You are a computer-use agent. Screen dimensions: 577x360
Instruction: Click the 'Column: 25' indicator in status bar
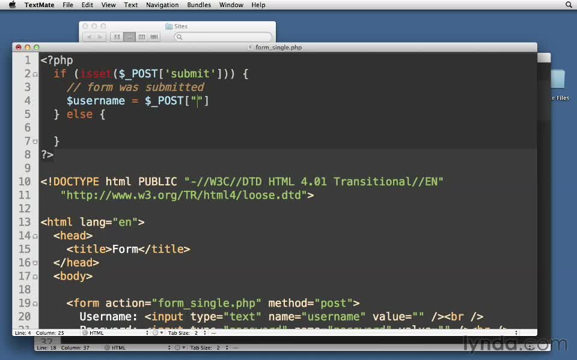tap(50, 333)
